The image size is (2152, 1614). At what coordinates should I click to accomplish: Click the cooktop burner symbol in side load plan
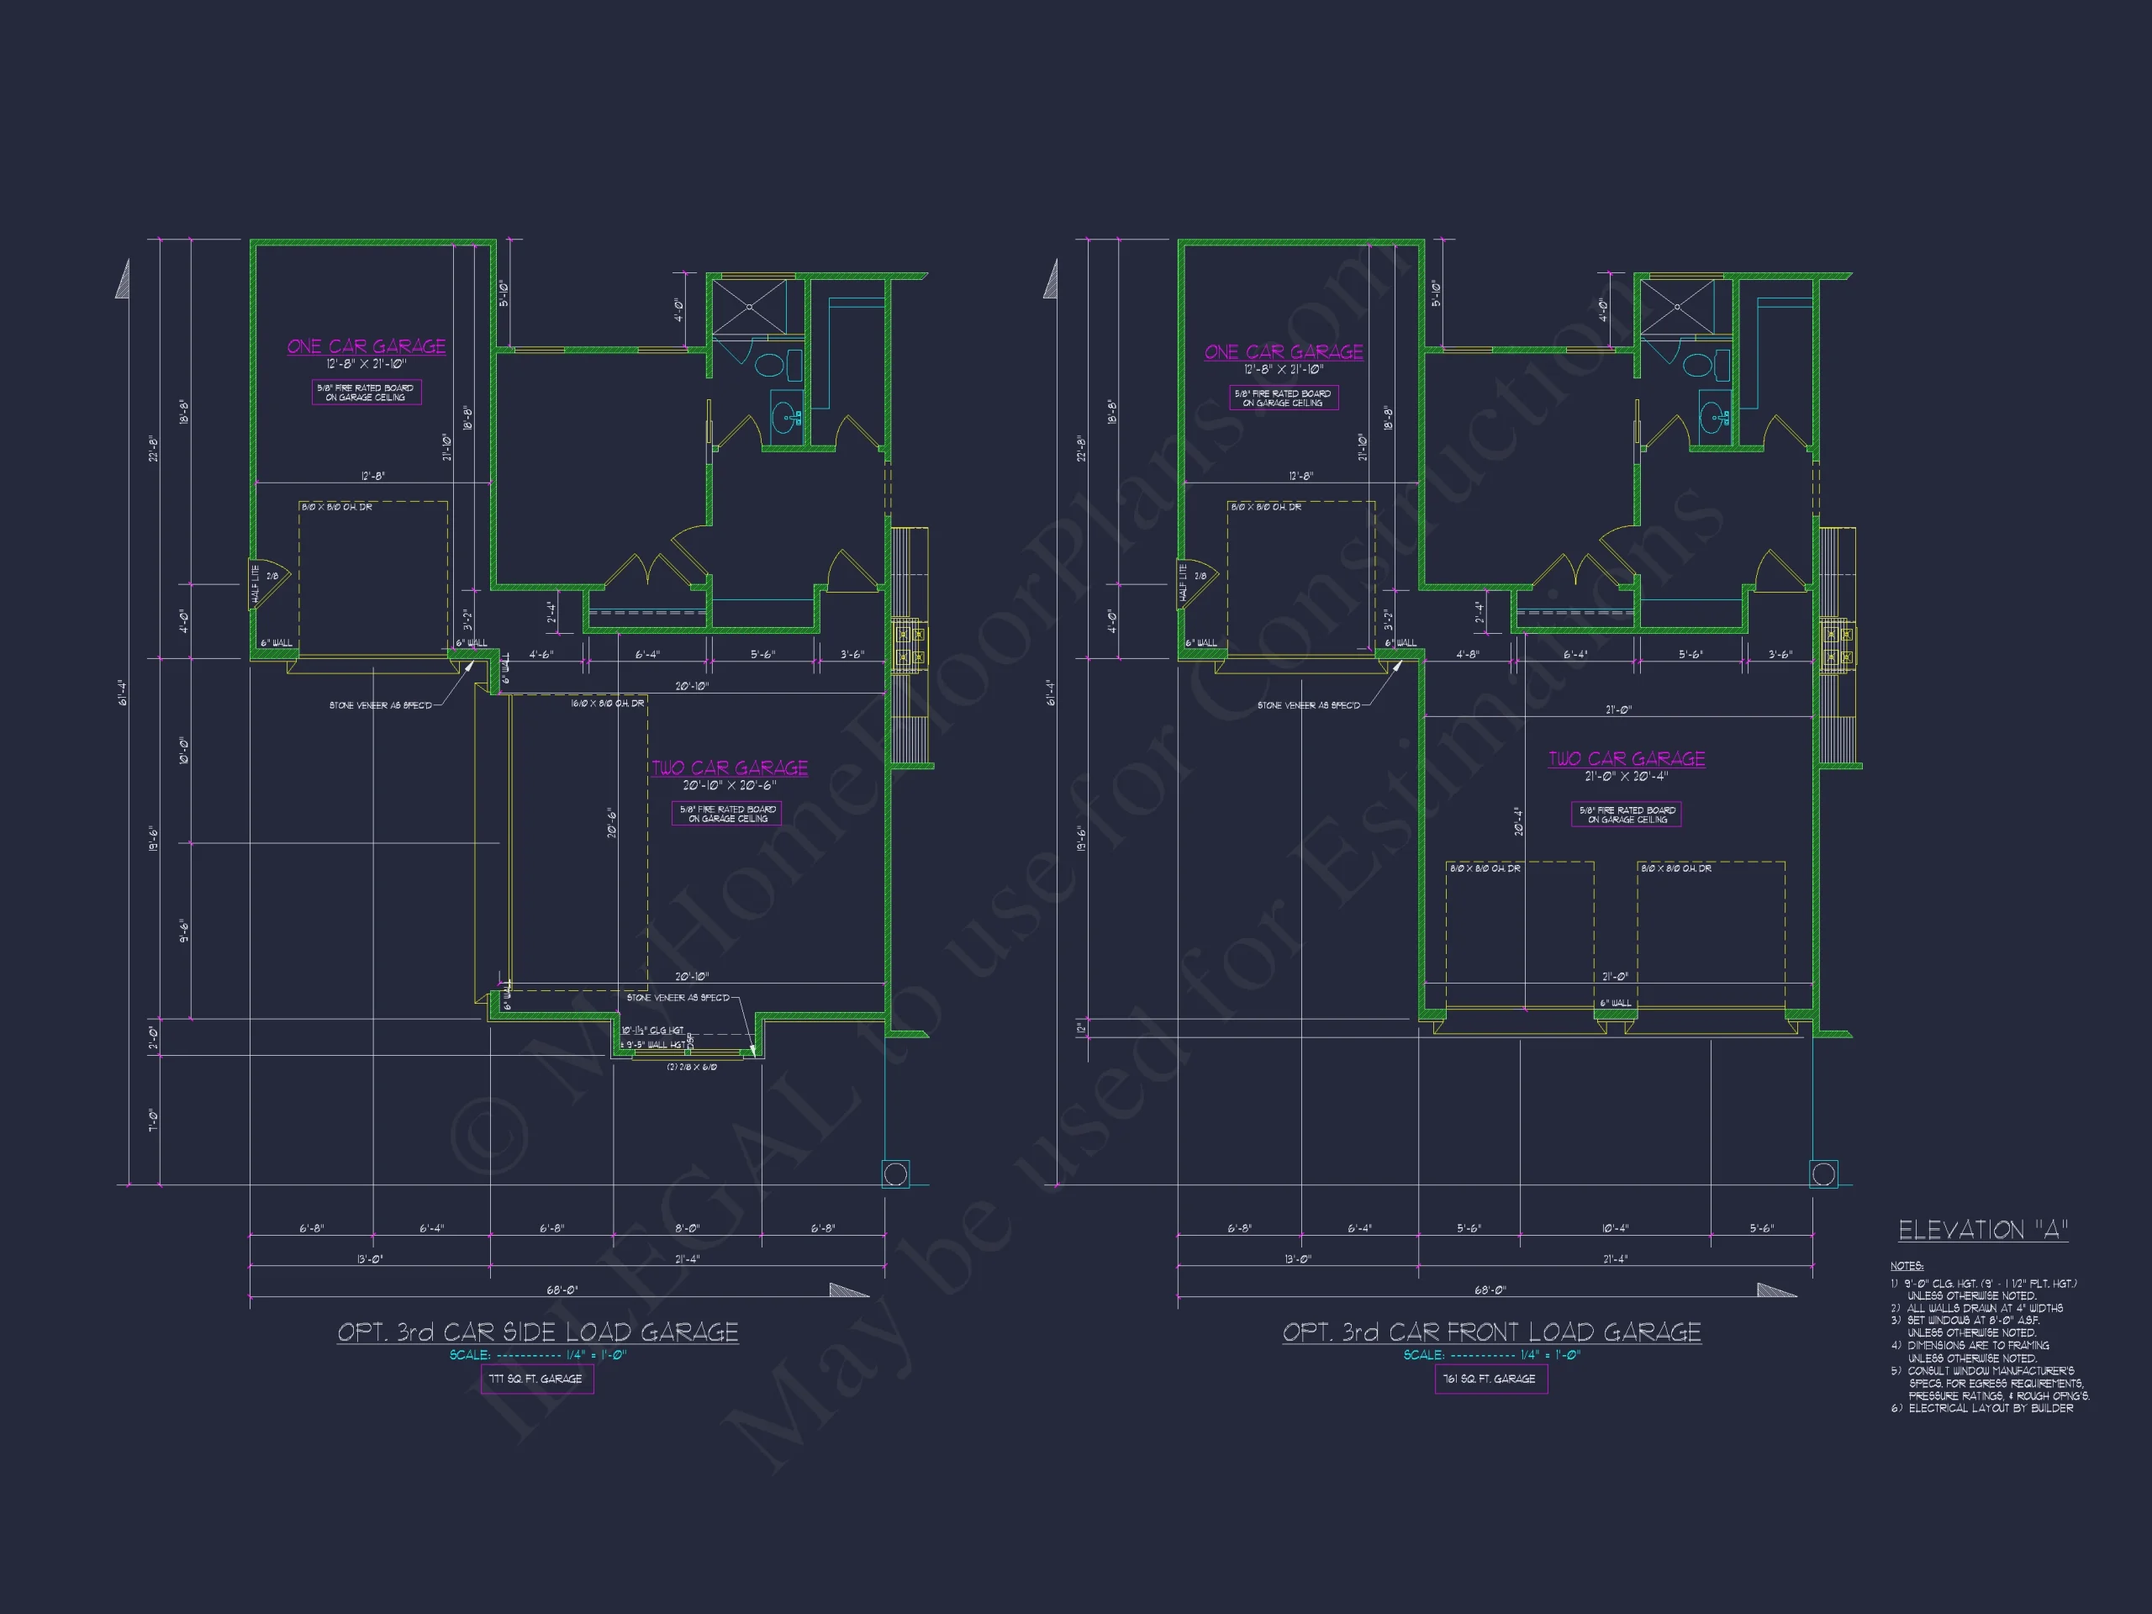(x=910, y=646)
